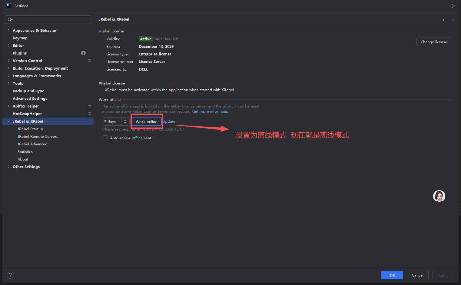Click the DELL licensed-to value
Image resolution: width=461 pixels, height=285 pixels.
(144, 69)
